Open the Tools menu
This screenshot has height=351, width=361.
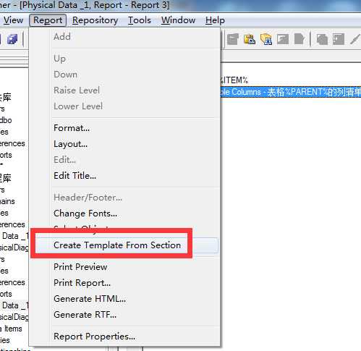(x=140, y=20)
